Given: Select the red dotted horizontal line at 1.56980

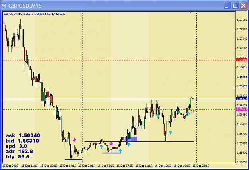Looking at the screenshot, I should pos(119,60).
